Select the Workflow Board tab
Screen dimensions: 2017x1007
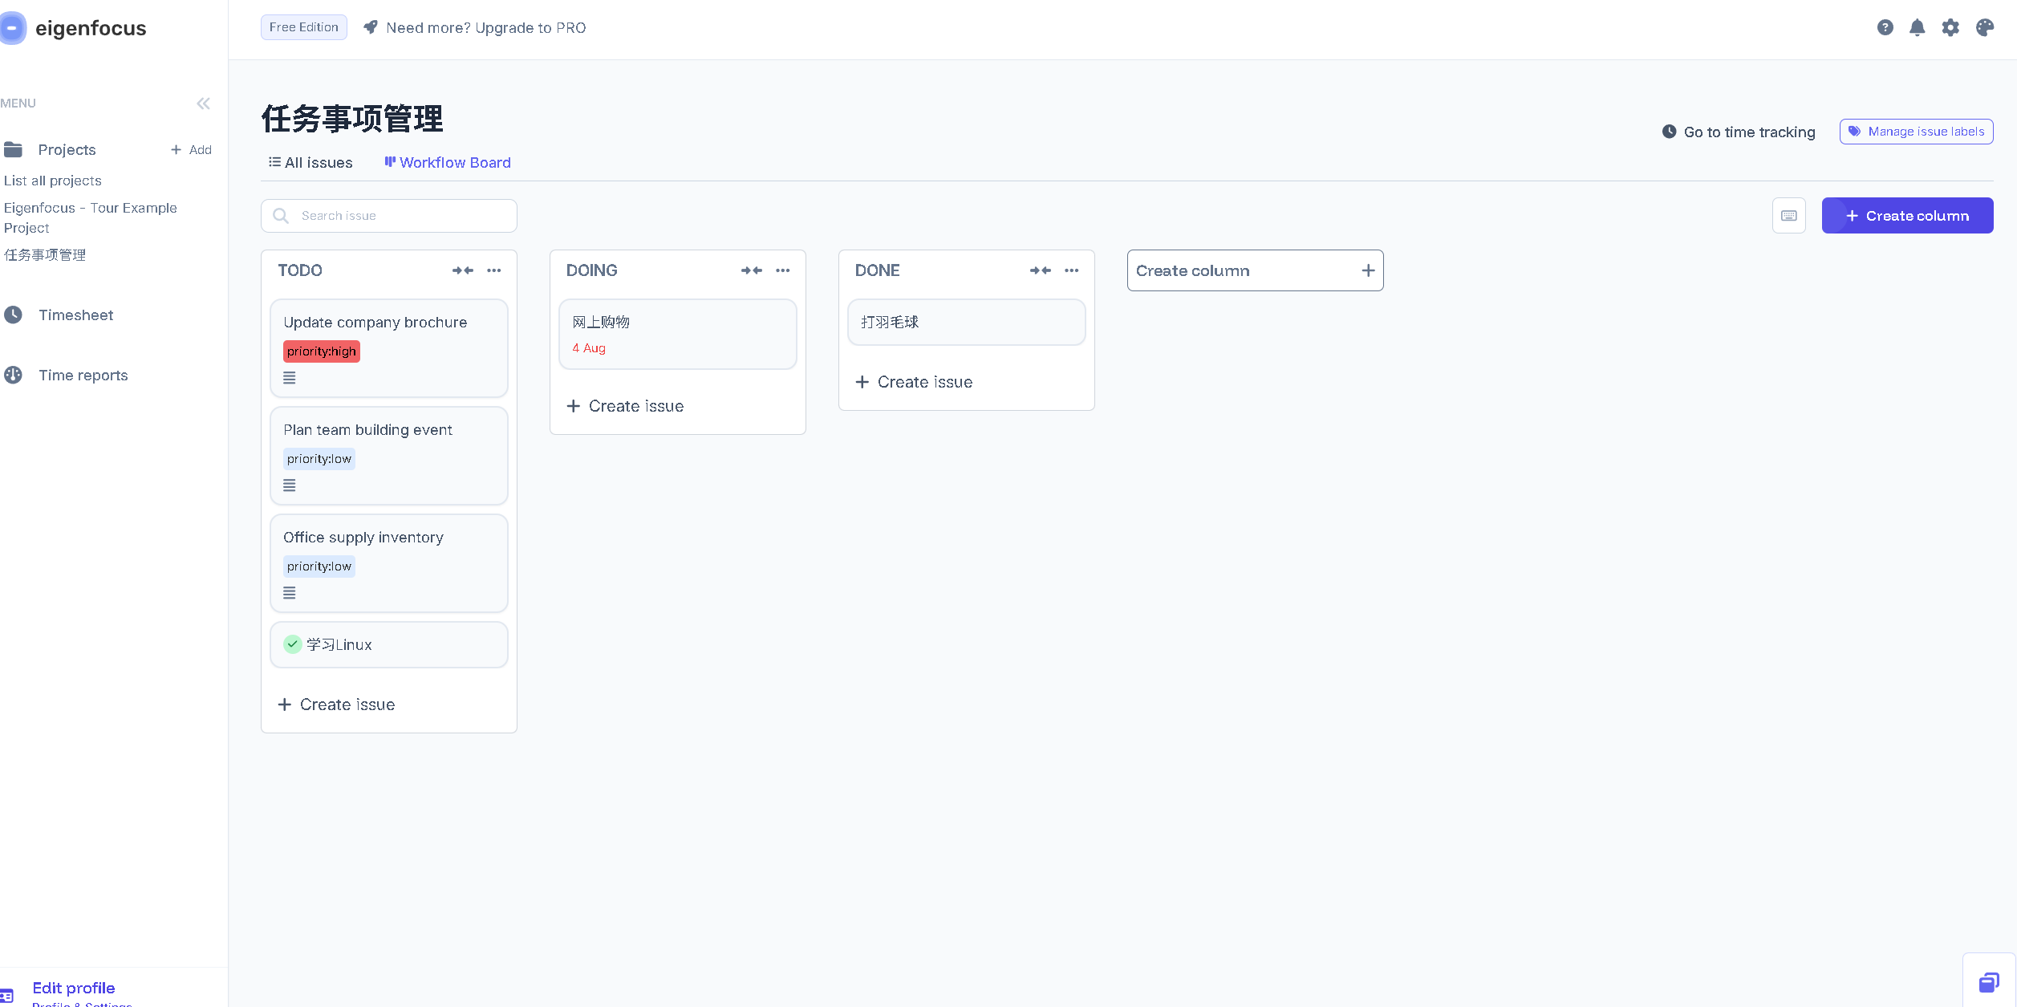[448, 163]
